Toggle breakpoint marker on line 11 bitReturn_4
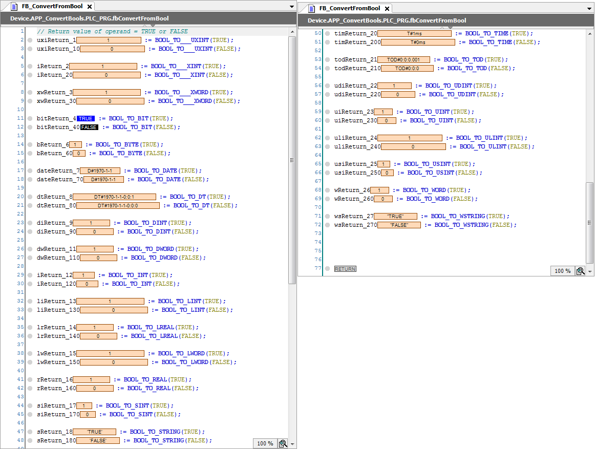The width and height of the screenshot is (595, 449). [30, 118]
